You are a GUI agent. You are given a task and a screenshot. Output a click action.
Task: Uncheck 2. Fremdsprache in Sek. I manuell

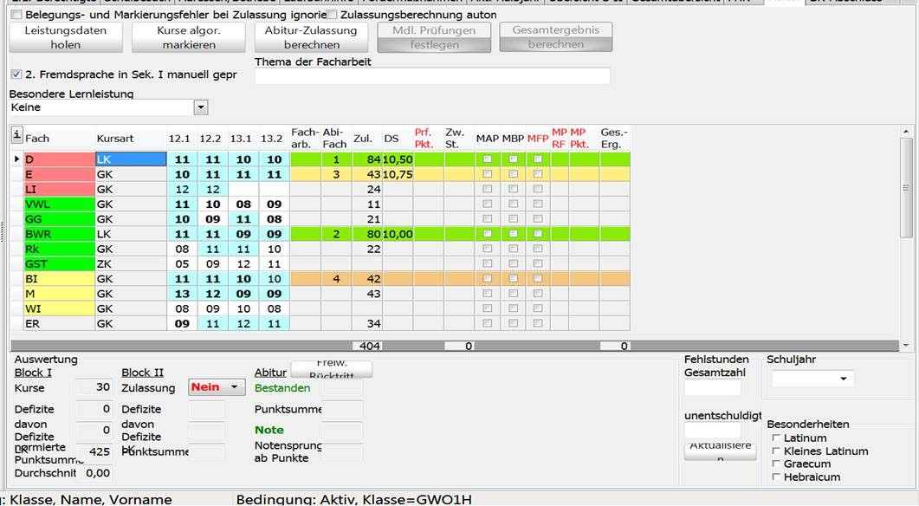point(16,75)
